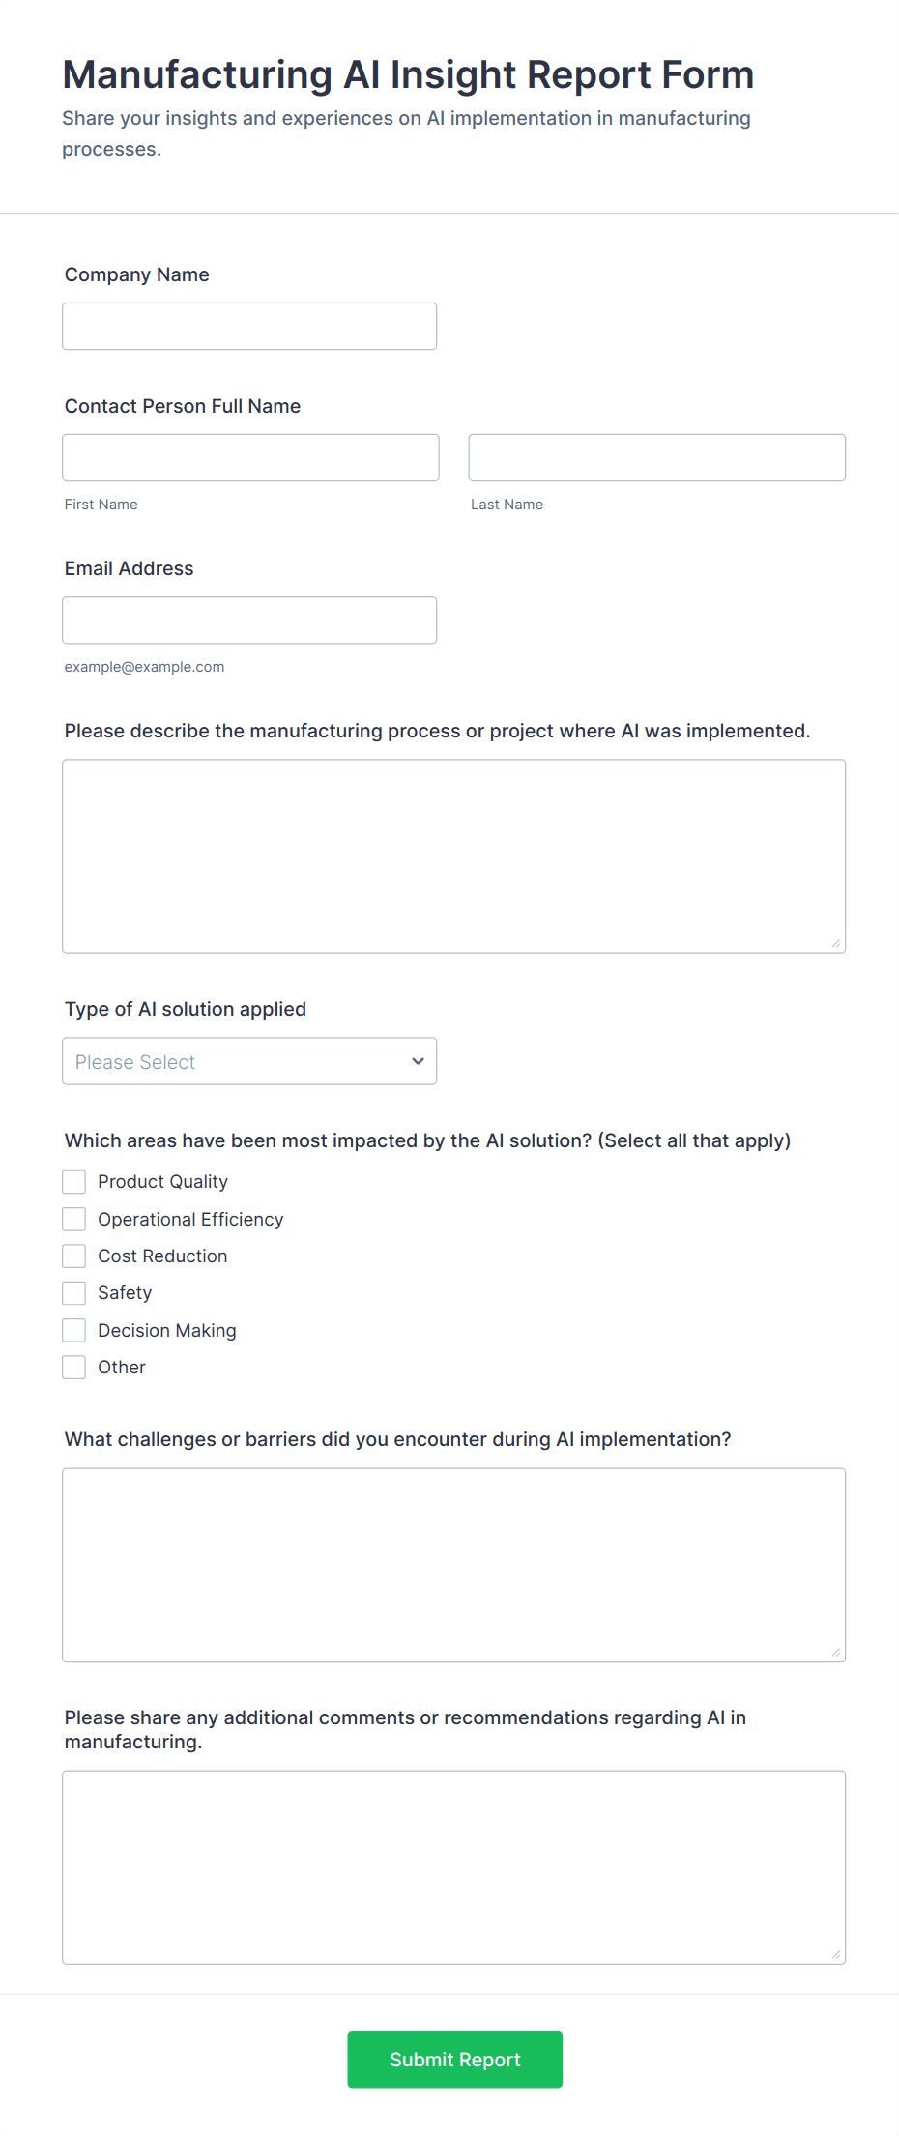Check the Product Quality checkbox
899x2136 pixels.
73,1181
